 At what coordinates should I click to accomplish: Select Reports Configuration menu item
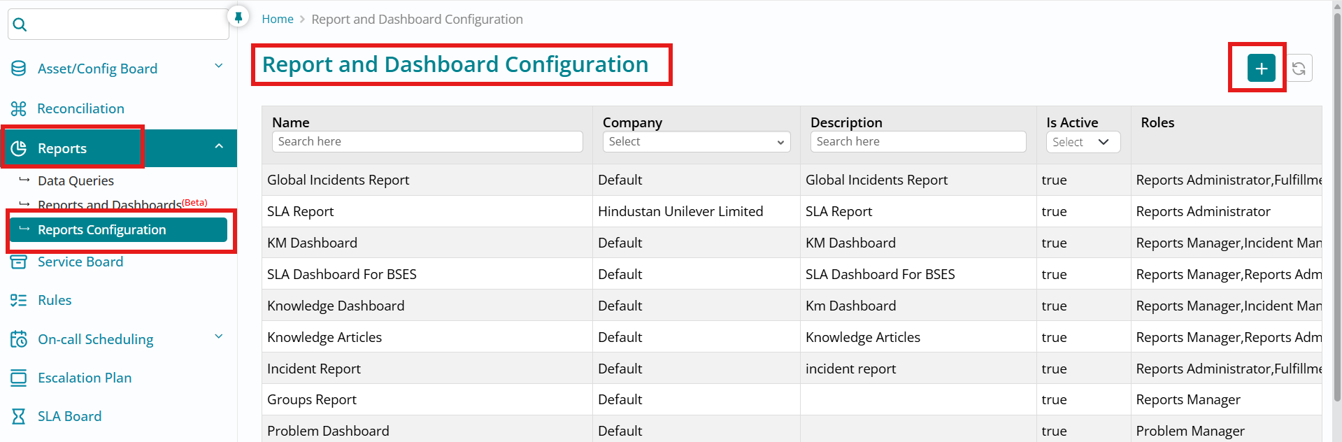click(x=102, y=229)
